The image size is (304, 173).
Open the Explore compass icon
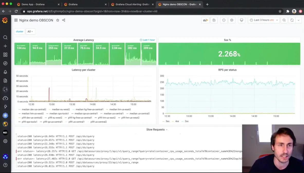point(5,63)
